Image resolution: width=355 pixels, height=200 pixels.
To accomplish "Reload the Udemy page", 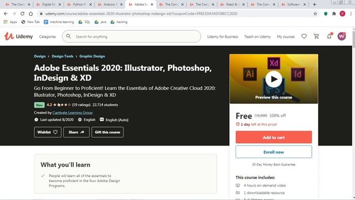I will pyautogui.click(x=22, y=13).
